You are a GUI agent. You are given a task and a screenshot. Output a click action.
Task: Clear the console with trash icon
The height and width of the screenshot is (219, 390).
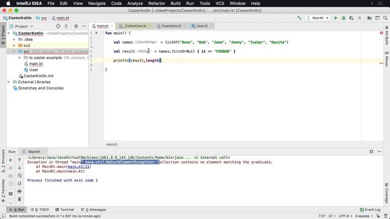19,199
